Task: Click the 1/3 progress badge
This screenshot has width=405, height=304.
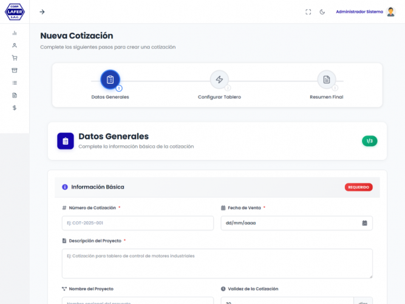Action: [369, 141]
